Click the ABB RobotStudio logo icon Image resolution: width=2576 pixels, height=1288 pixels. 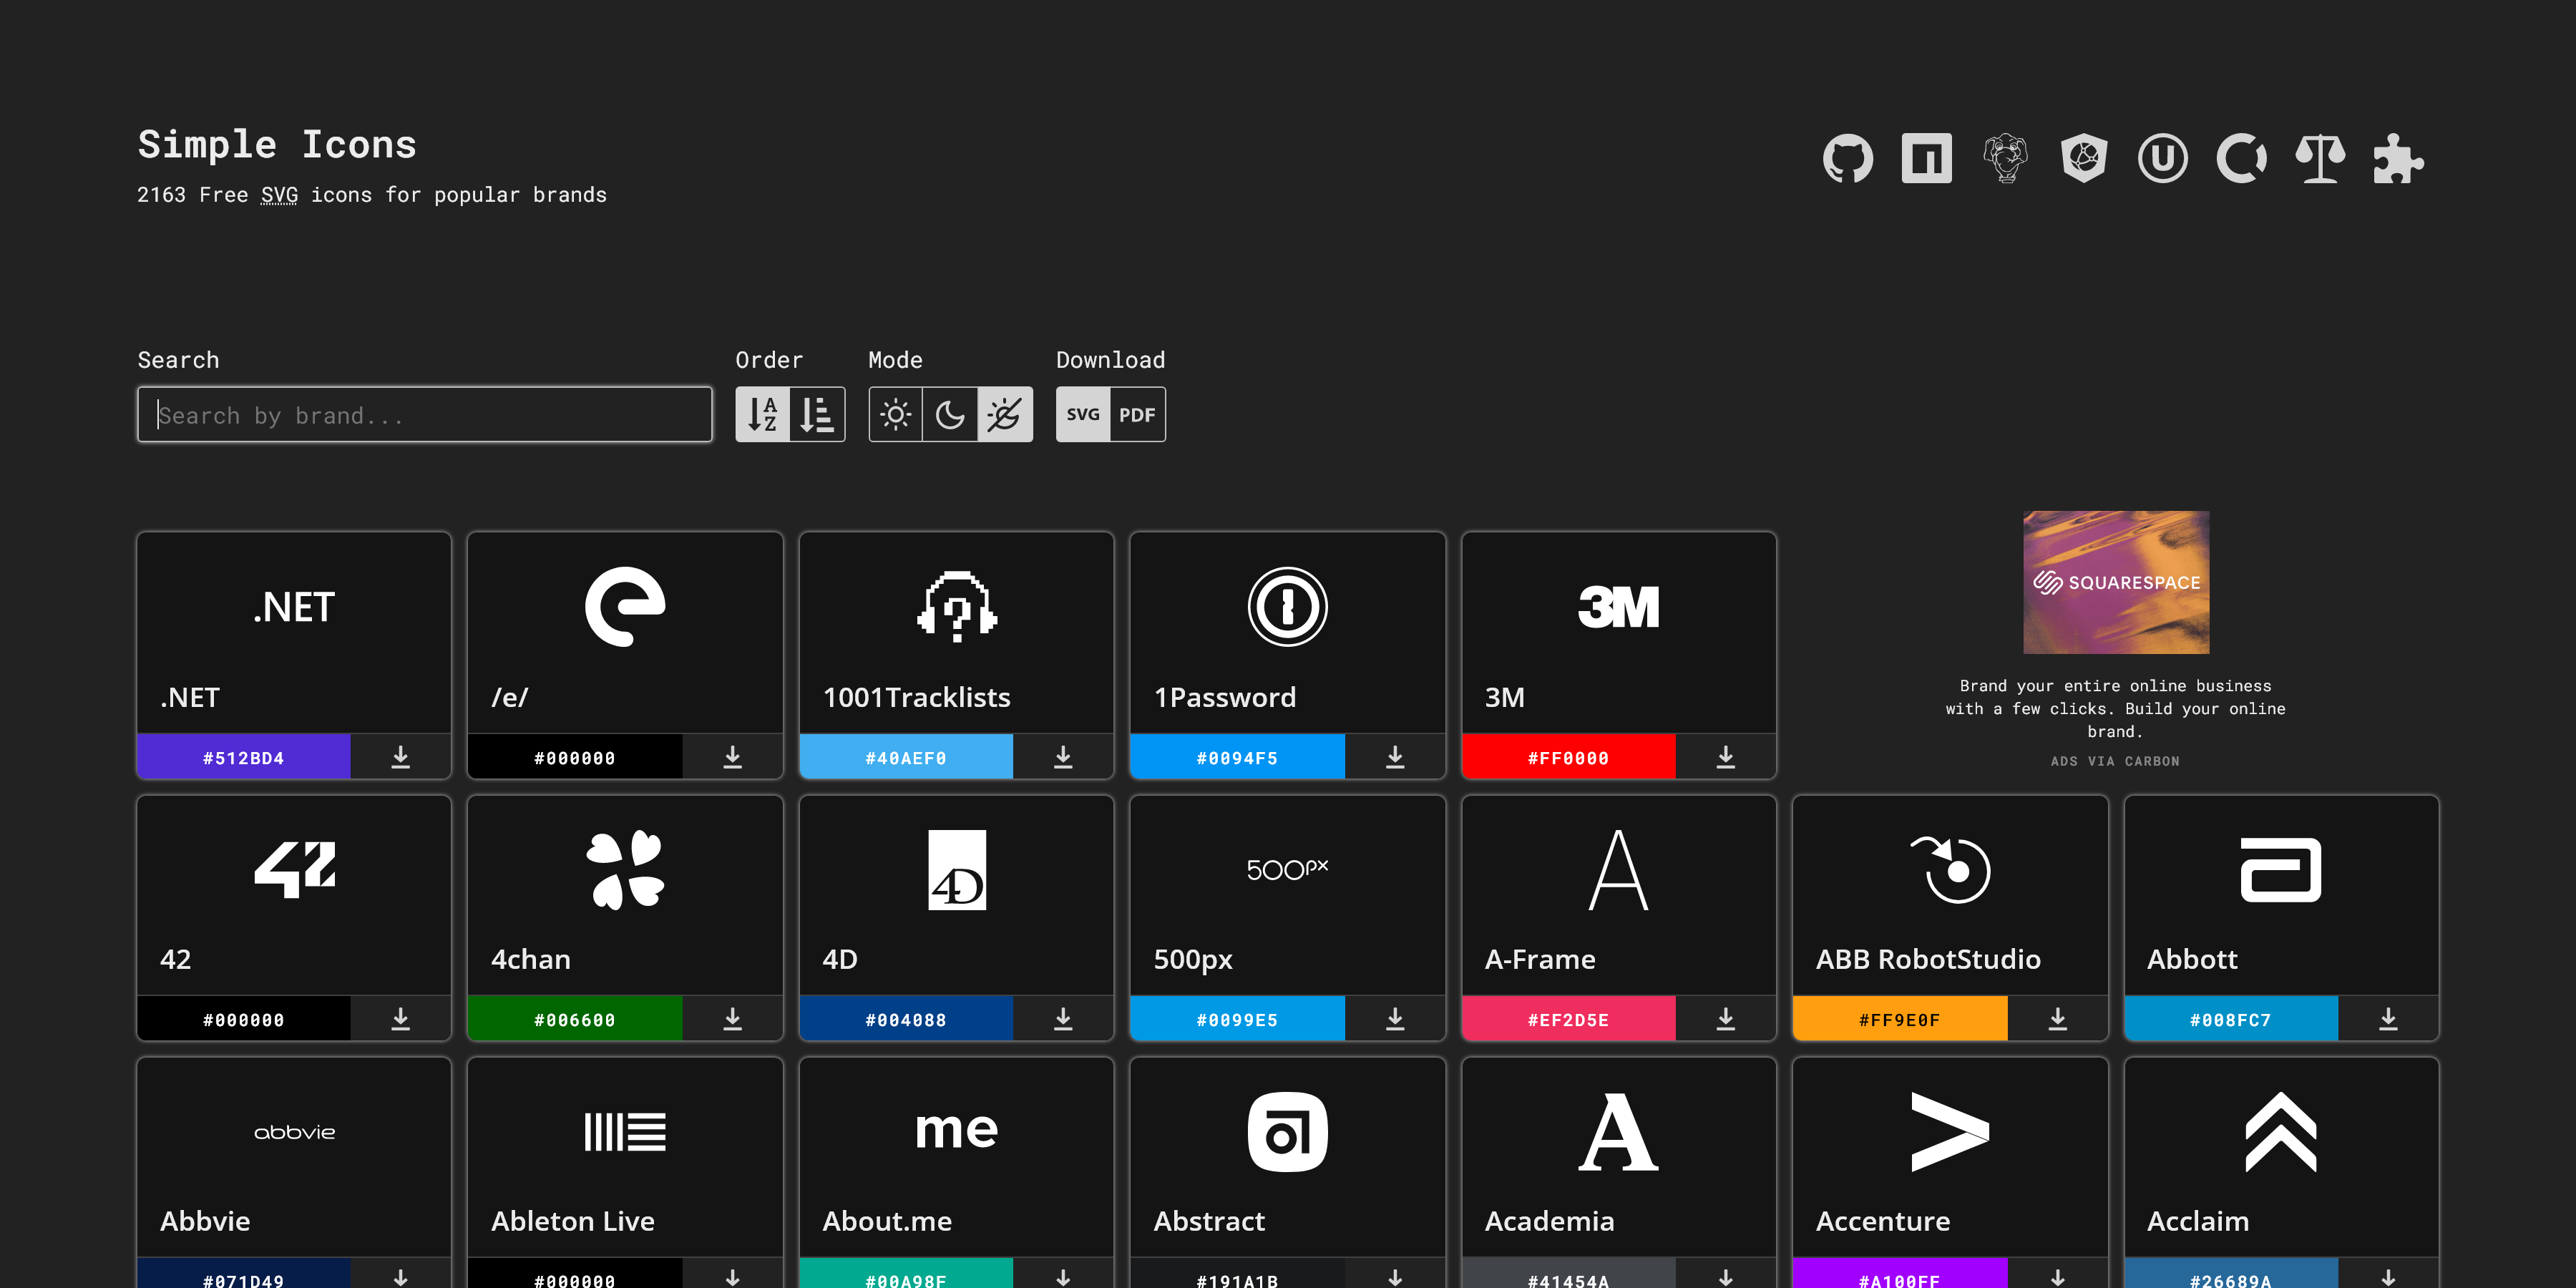pyautogui.click(x=1950, y=870)
